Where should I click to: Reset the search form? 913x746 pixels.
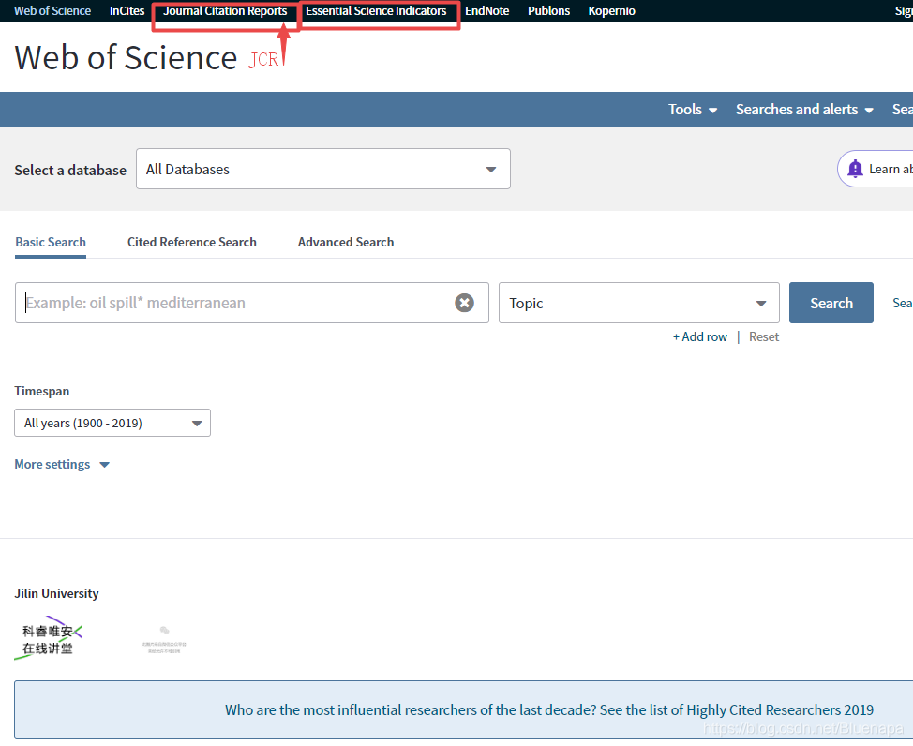point(763,336)
